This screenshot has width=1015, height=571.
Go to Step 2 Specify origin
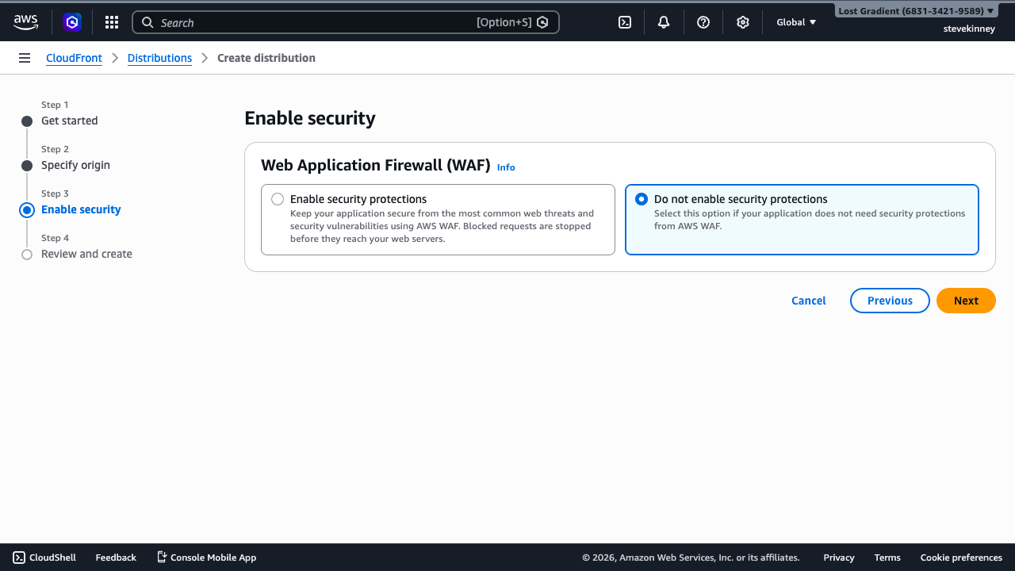75,165
